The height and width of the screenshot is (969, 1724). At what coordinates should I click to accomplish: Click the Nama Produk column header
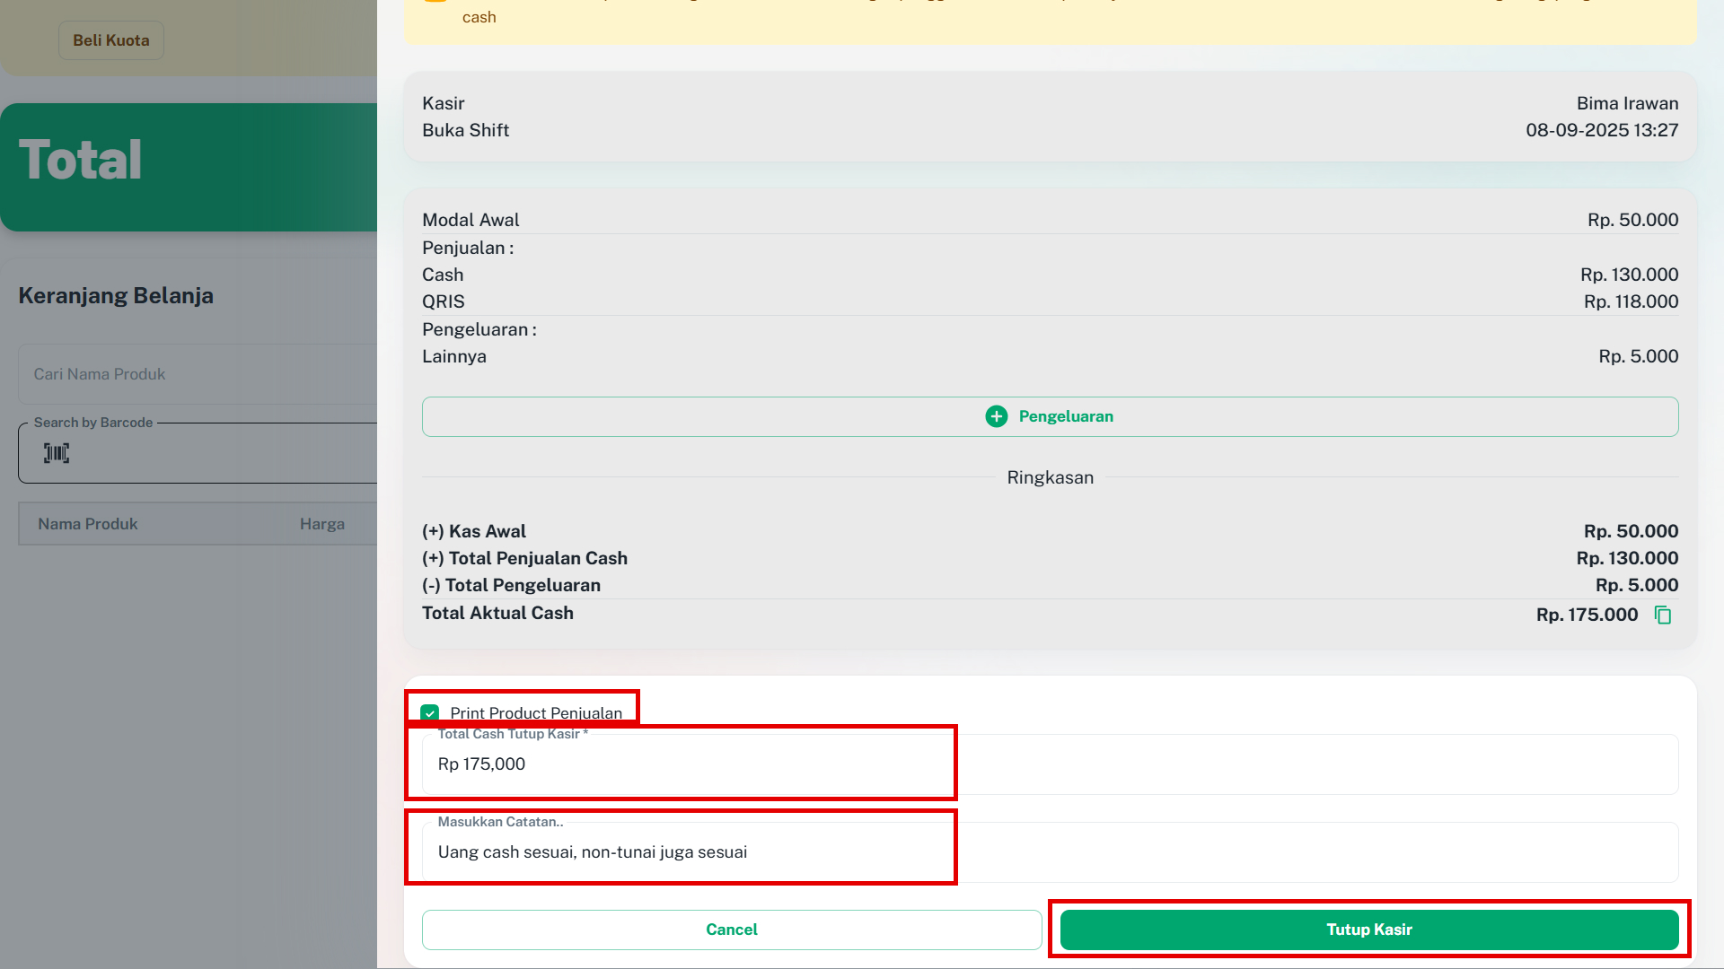click(x=88, y=524)
